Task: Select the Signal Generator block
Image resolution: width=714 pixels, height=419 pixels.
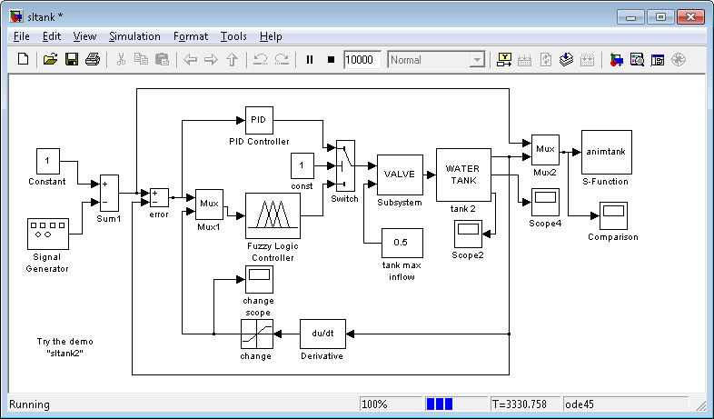Action: (x=48, y=234)
